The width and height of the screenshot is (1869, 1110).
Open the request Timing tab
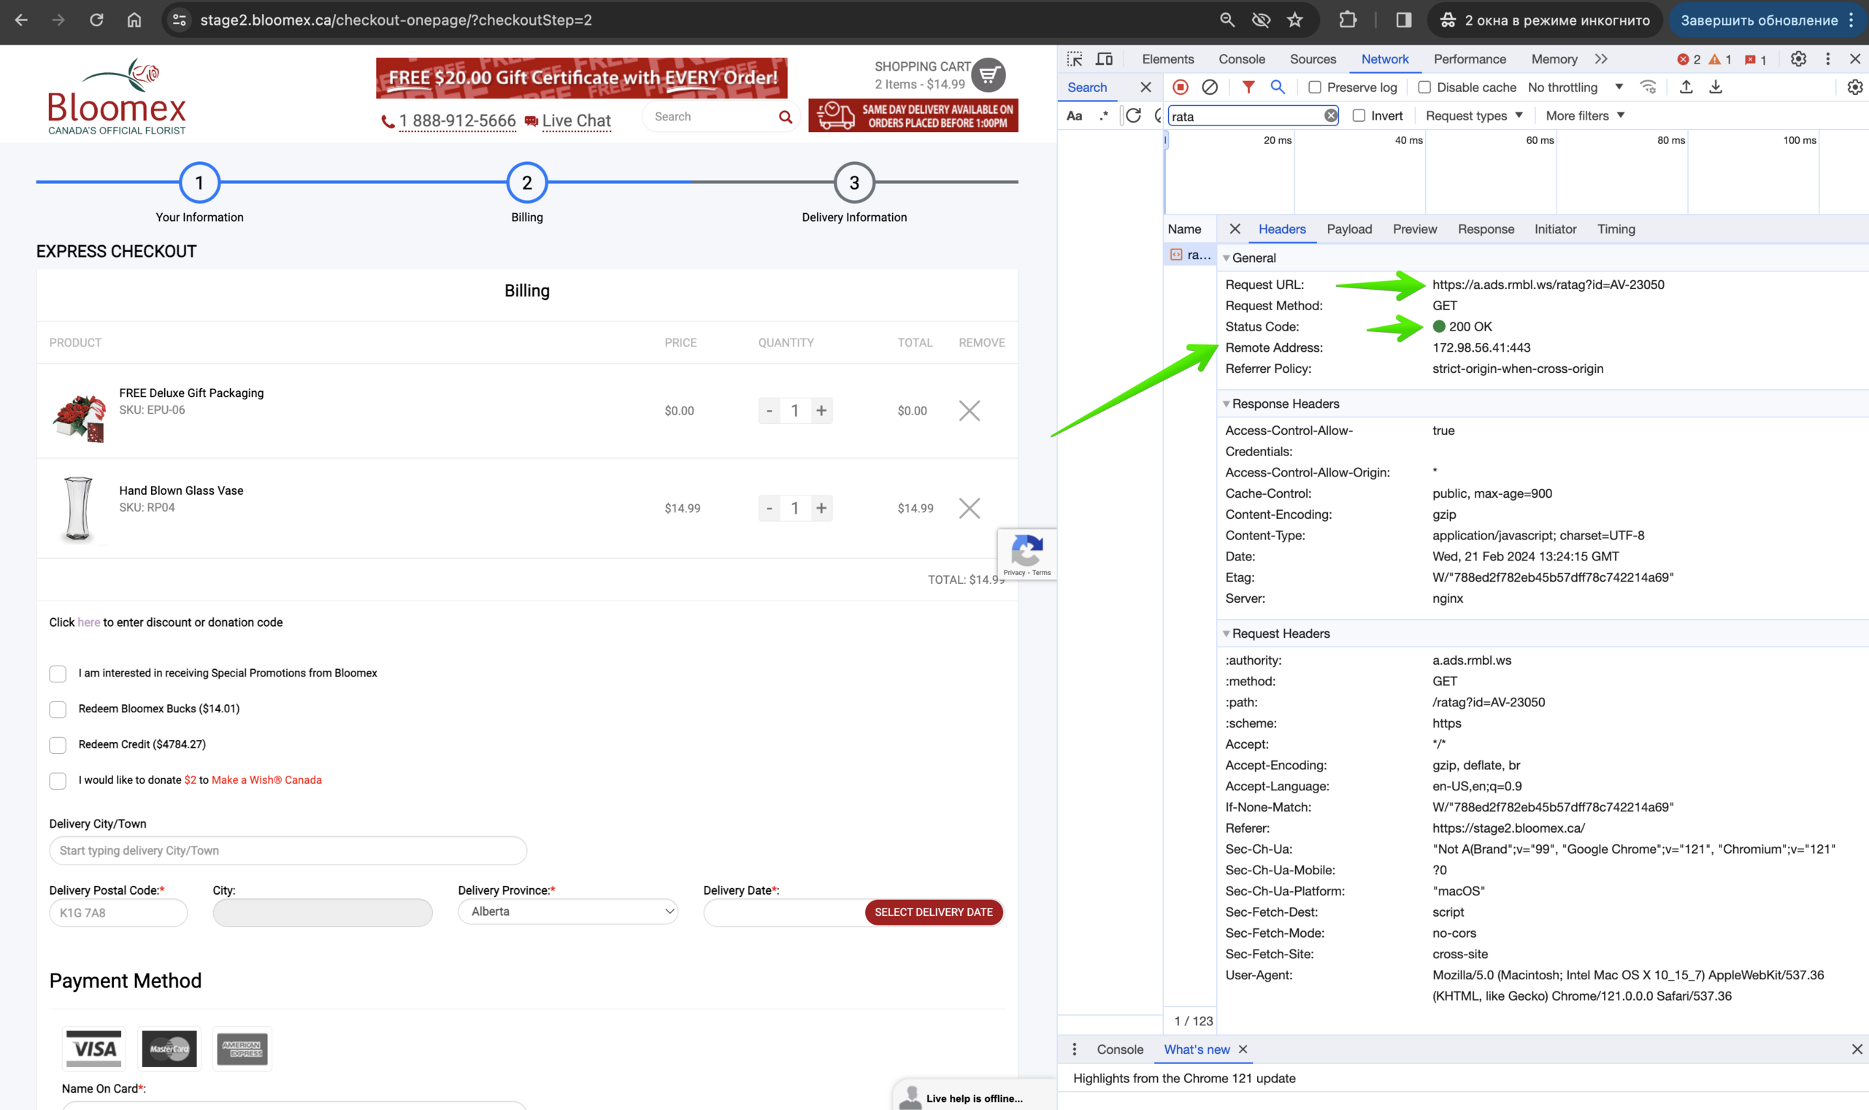1616,229
